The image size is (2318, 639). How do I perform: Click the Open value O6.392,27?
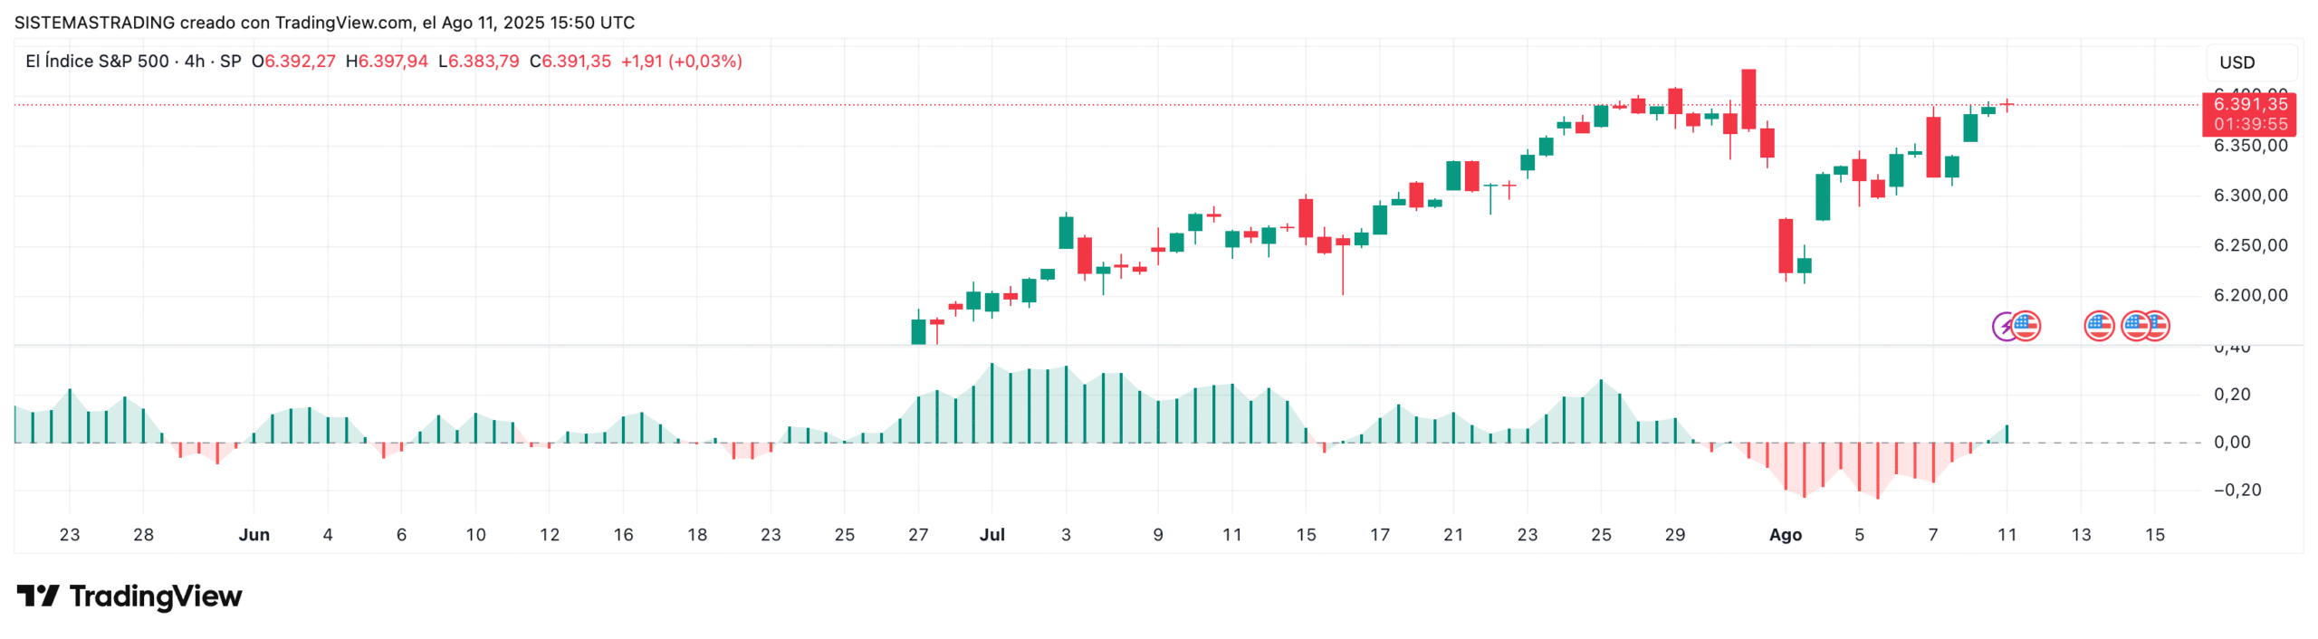293,62
